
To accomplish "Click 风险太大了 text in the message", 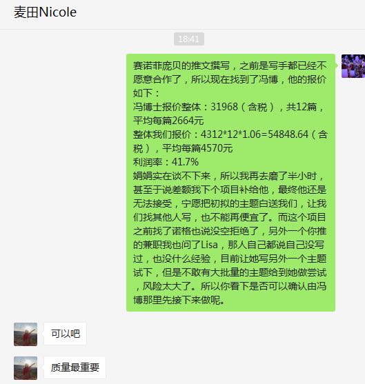I will point(167,286).
